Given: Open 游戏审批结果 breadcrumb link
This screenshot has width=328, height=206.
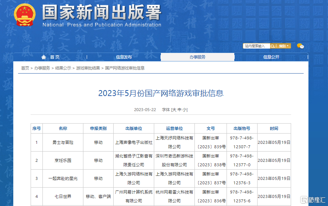Looking at the screenshot, I should click(x=88, y=68).
